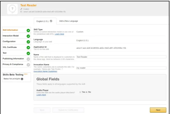Click the Text Reader skill placeholder icon
170x114 pixels.
coord(12,9)
